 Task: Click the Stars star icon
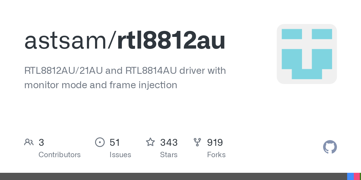pyautogui.click(x=150, y=142)
